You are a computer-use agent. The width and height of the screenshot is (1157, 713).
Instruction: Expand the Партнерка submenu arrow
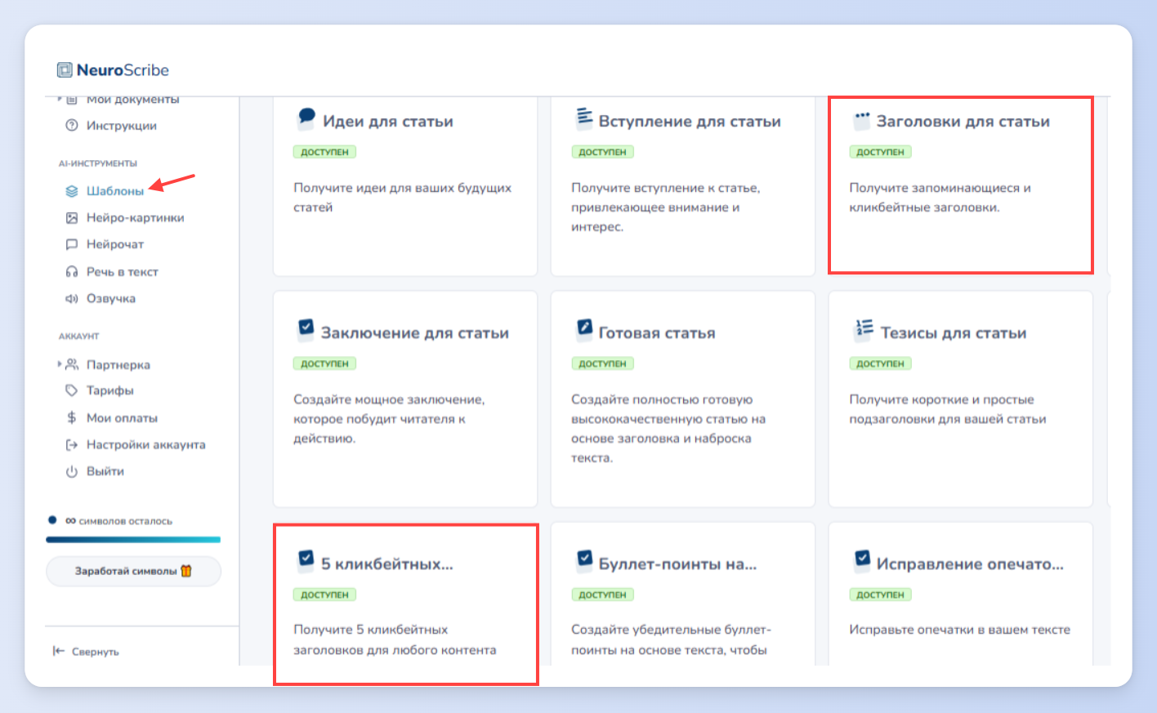(59, 364)
